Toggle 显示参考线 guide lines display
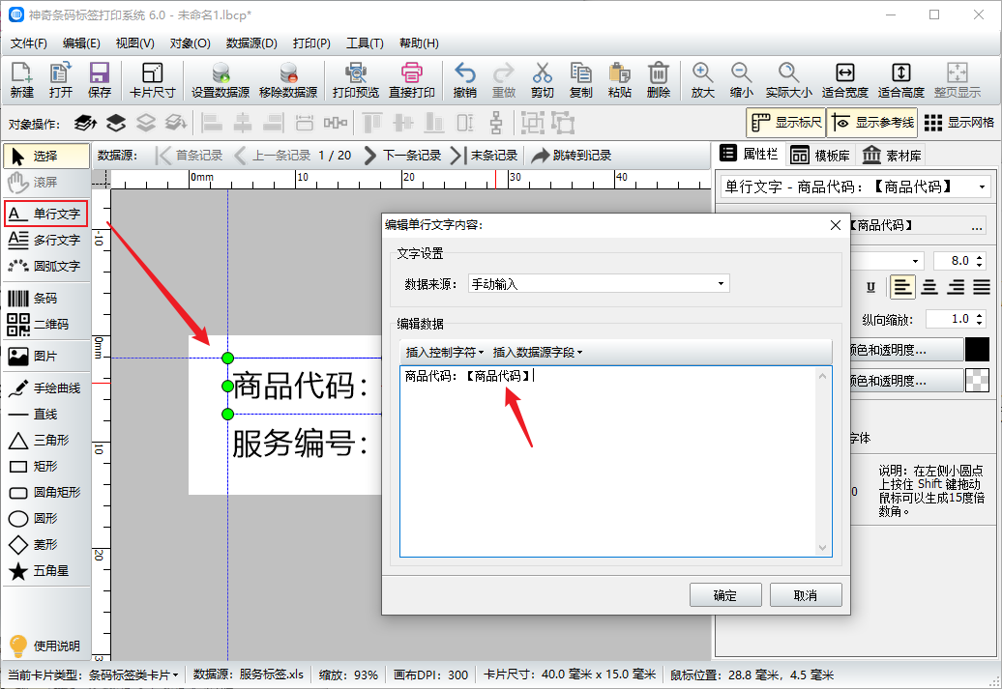1002x689 pixels. click(871, 123)
